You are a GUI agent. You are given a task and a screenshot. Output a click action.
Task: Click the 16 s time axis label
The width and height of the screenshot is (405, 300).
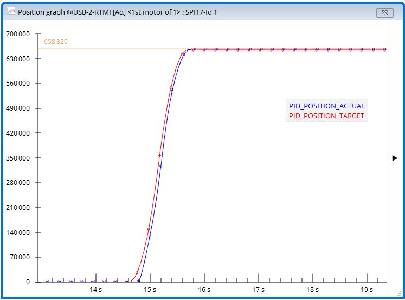pyautogui.click(x=204, y=289)
